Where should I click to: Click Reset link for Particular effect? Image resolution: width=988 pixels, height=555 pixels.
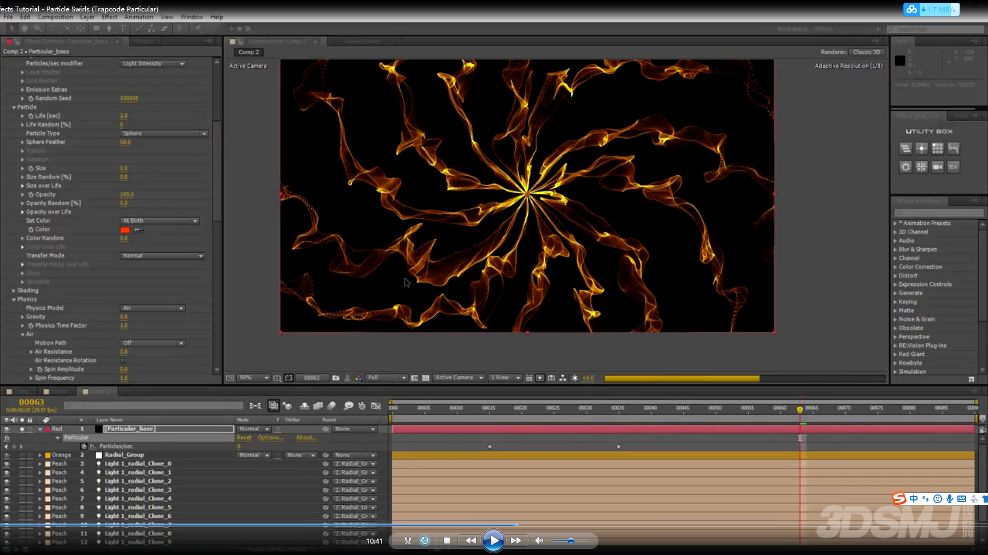244,438
